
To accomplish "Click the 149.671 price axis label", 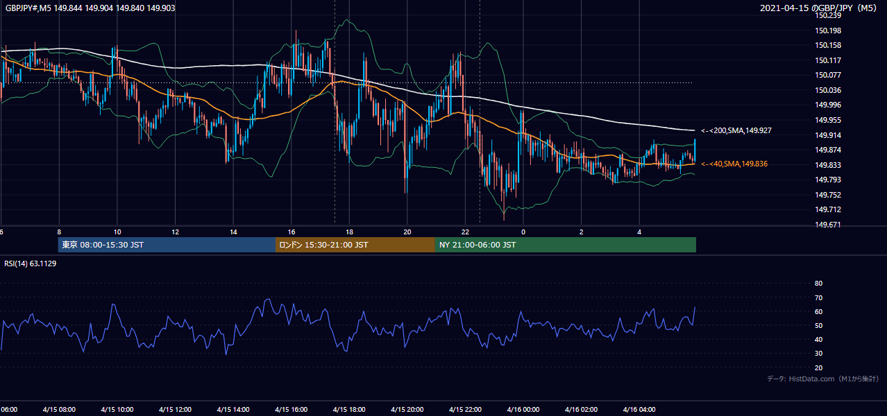I will click(x=829, y=225).
